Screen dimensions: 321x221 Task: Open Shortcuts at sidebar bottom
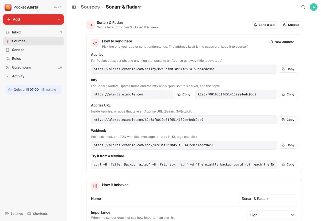(38, 213)
